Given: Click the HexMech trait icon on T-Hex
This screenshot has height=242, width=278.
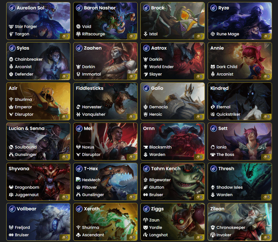Looking at the screenshot, I should (x=78, y=180).
